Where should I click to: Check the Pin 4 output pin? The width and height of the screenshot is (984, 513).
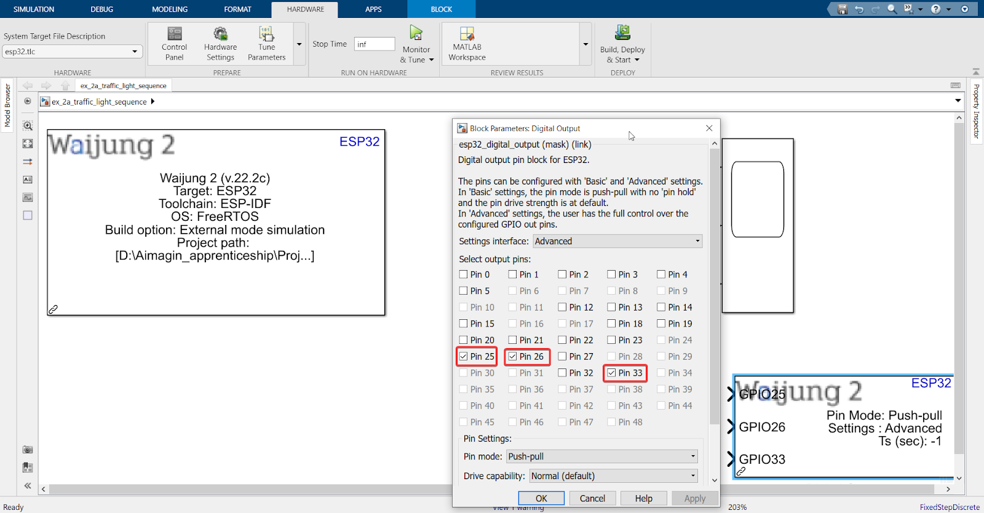(661, 274)
